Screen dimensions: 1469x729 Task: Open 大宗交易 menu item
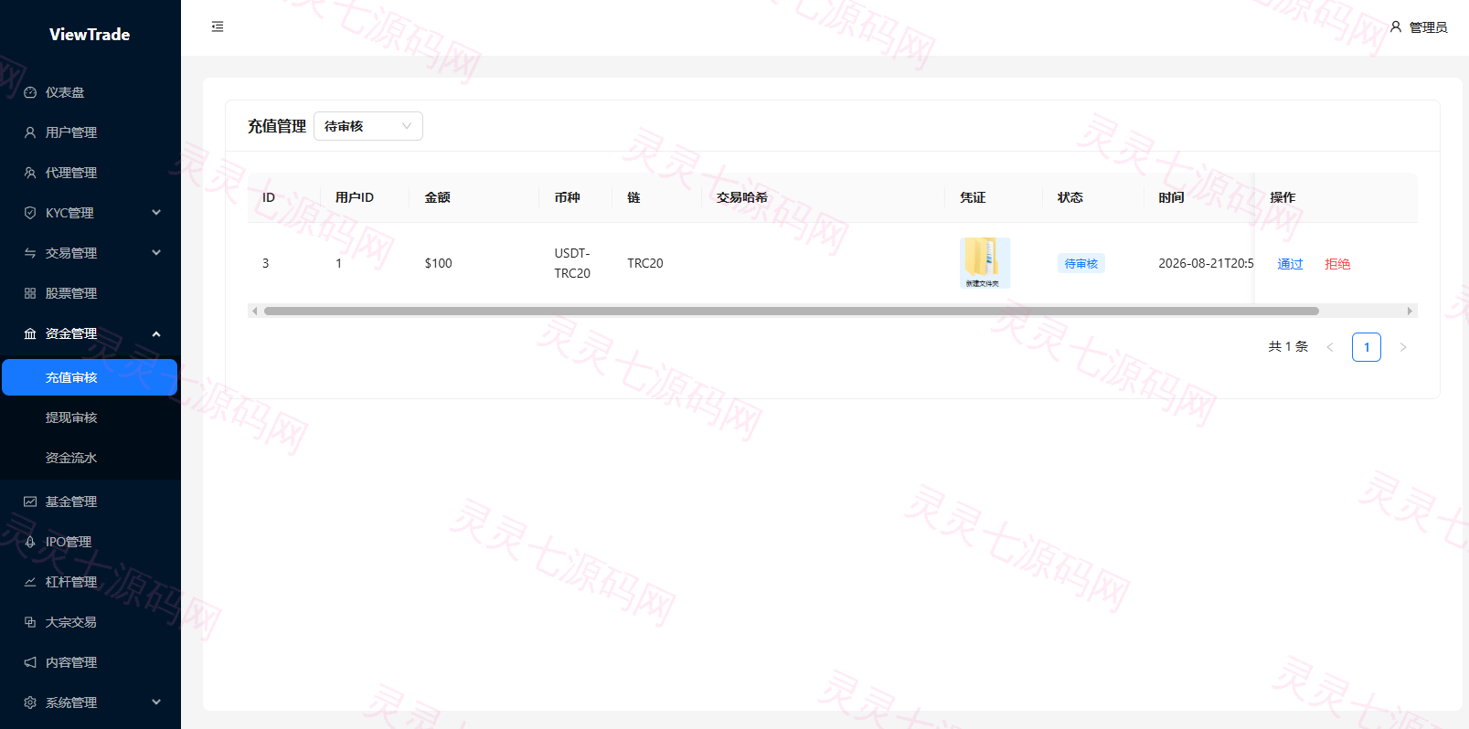pyautogui.click(x=90, y=622)
